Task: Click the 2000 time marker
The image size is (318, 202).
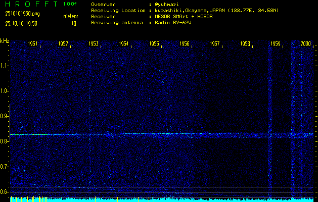Action: pos(306,44)
